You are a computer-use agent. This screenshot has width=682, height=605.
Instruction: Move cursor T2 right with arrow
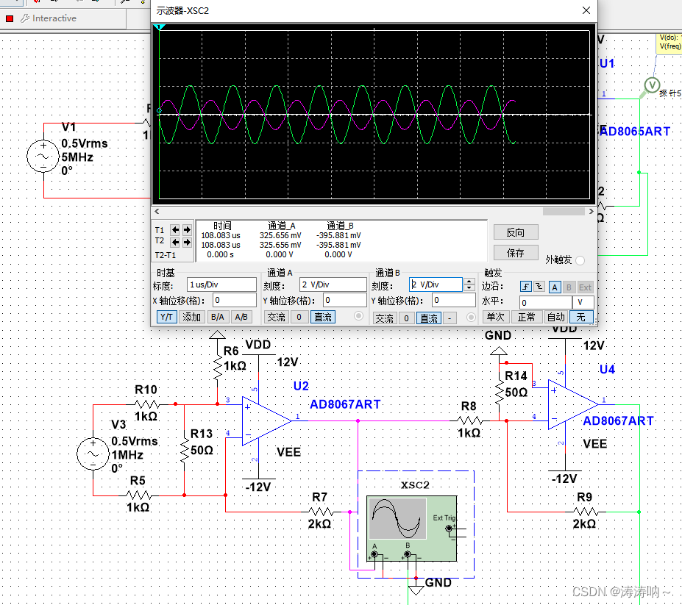coord(187,242)
